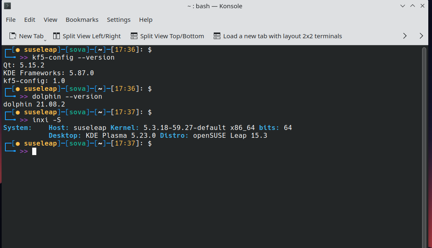Open the View menu
This screenshot has height=248, width=432.
click(x=50, y=20)
